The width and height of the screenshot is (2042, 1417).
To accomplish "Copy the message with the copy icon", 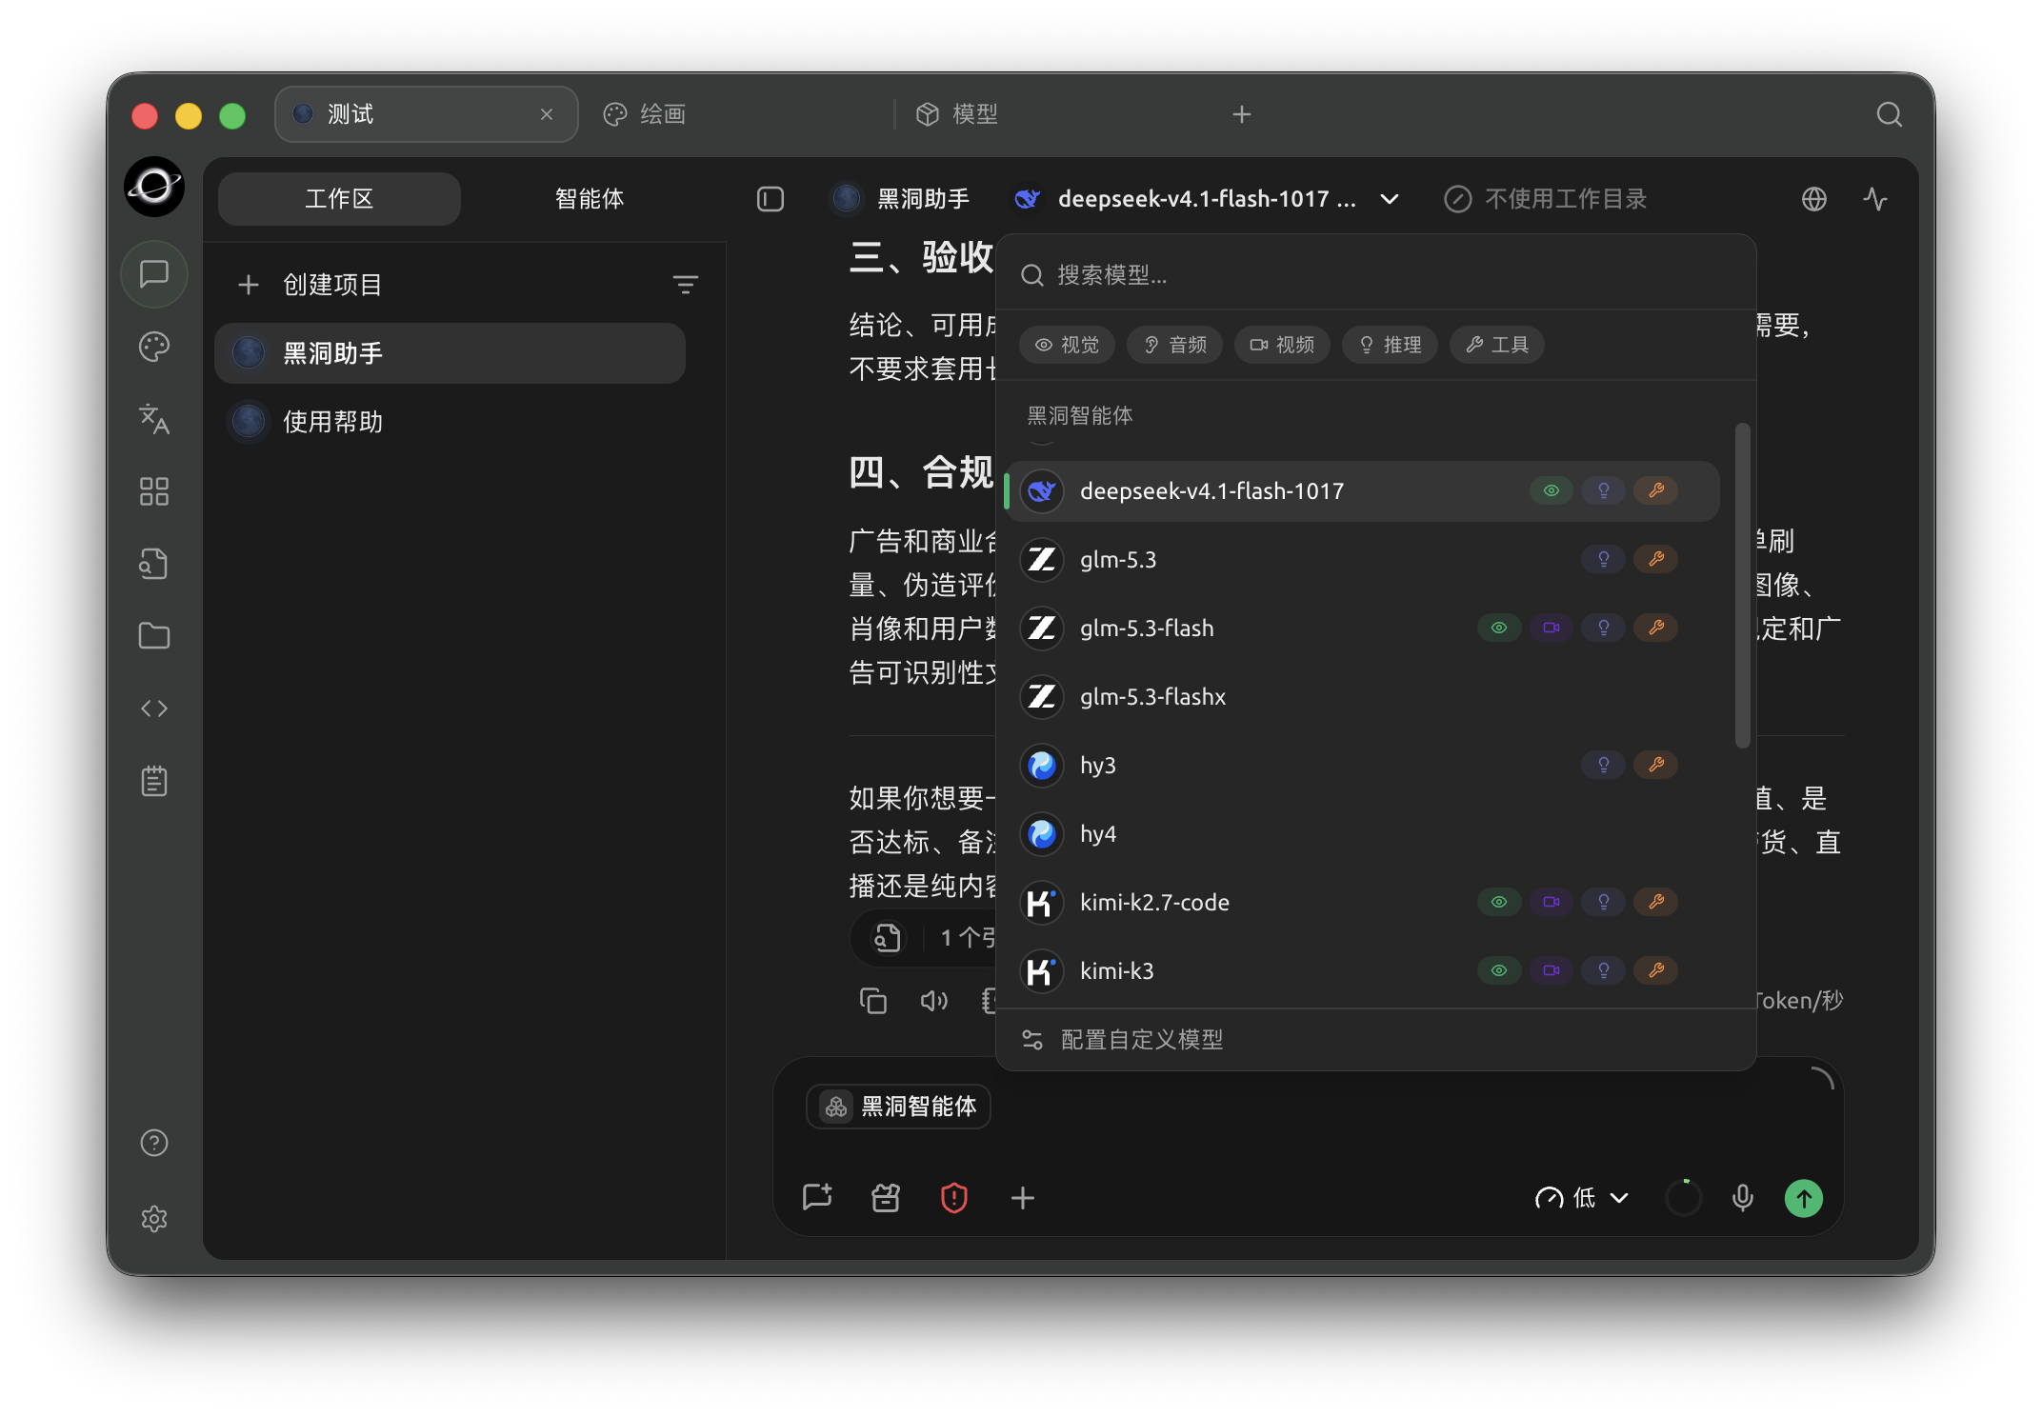I will point(873,1000).
